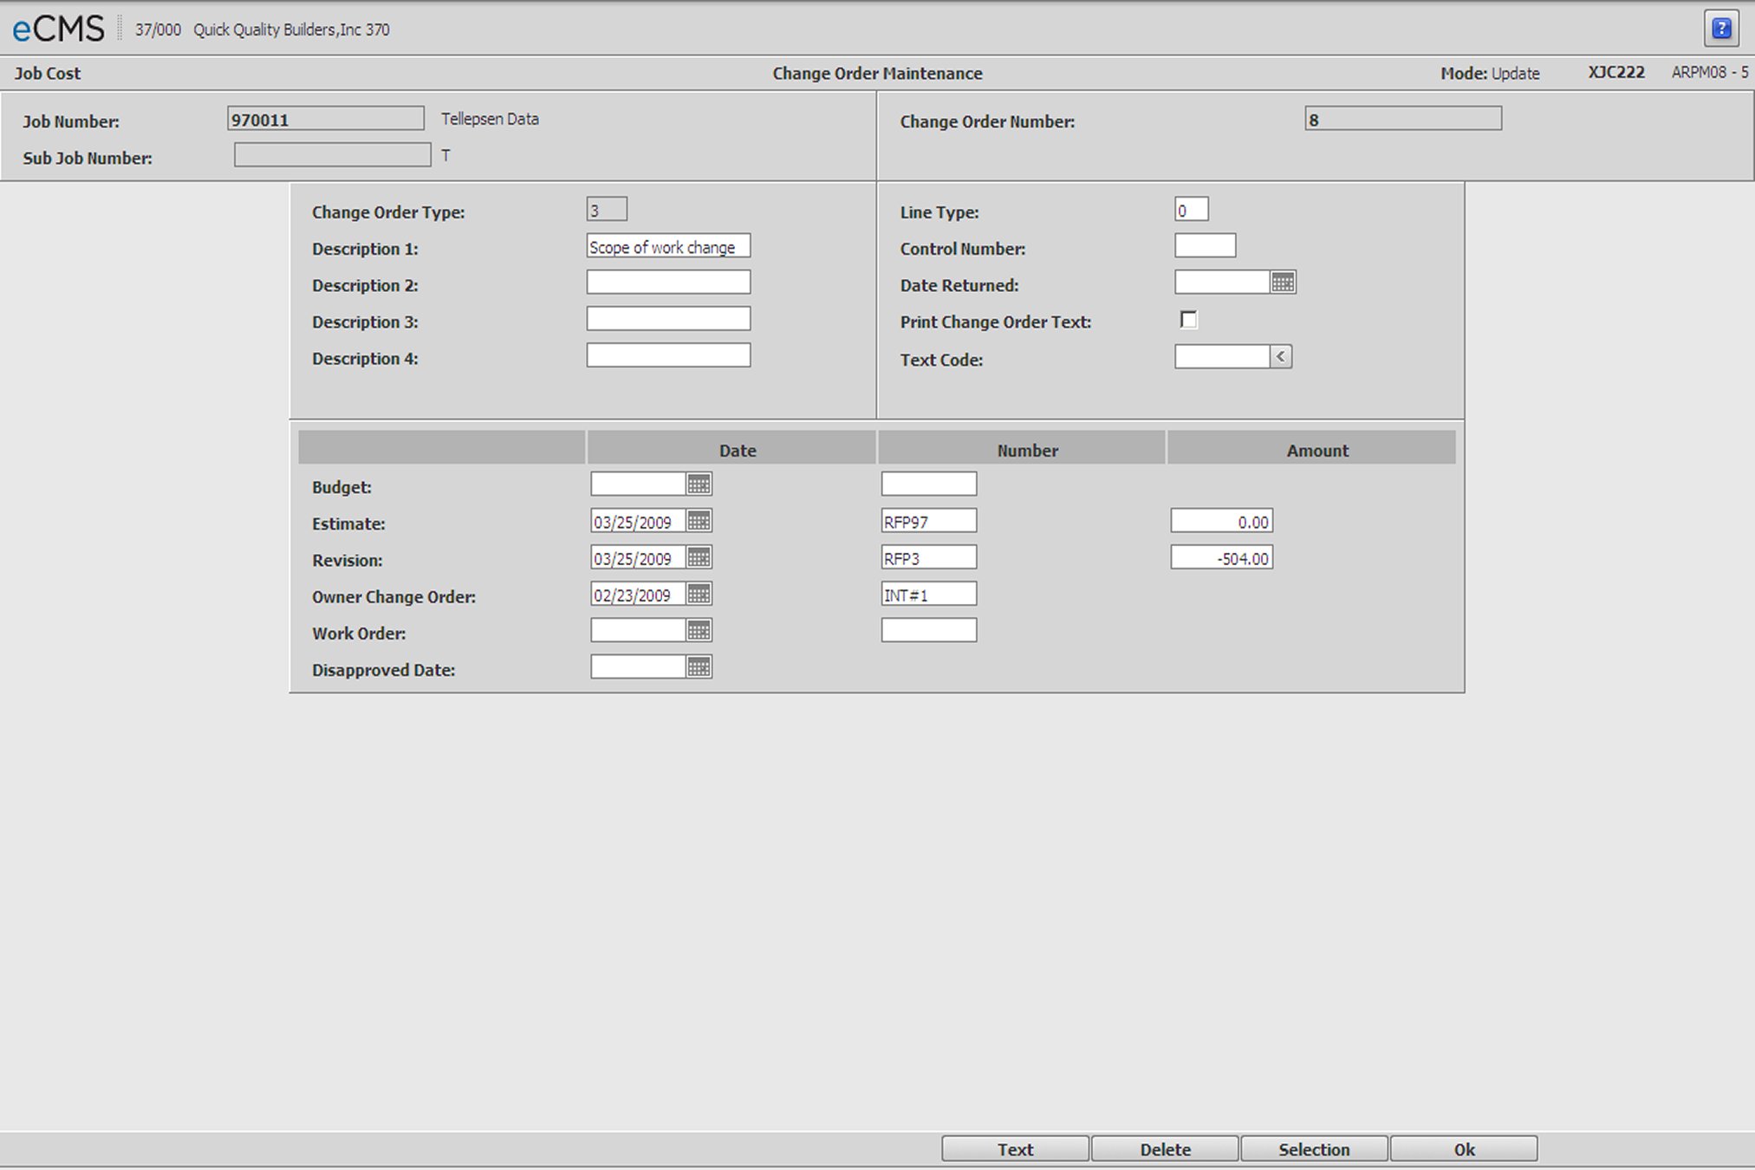Open calendar picker for Budget date
1755x1170 pixels.
click(x=699, y=484)
